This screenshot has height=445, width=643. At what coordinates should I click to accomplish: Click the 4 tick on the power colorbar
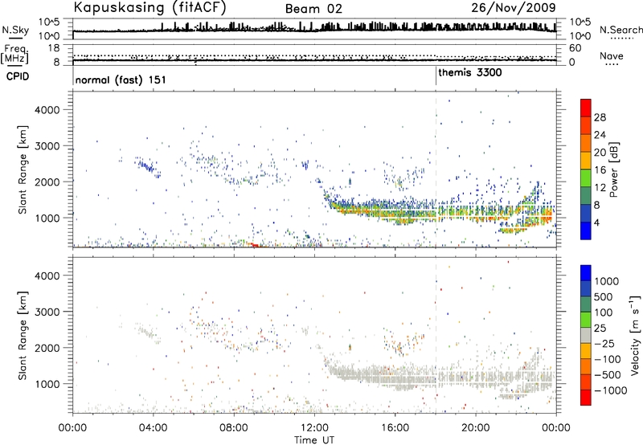596,222
